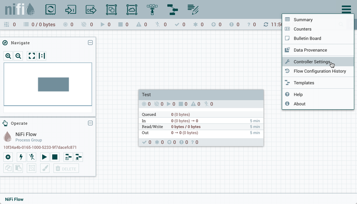Select the Label toolbar icon
Image resolution: width=357 pixels, height=204 pixels.
coord(193,9)
